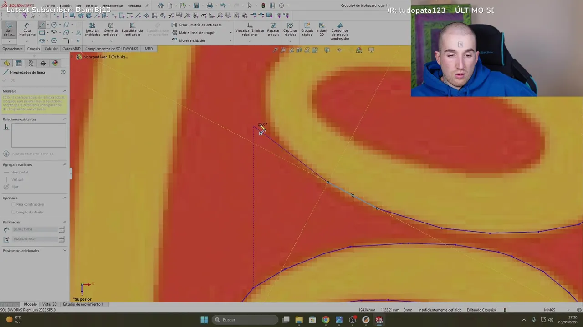583x327 pixels.
Task: Open the Archivo menu
Action: pyautogui.click(x=49, y=6)
